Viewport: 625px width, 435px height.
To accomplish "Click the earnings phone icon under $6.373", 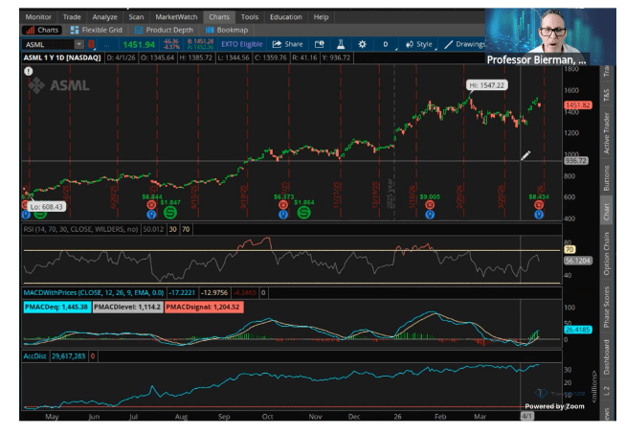I will pos(283,205).
